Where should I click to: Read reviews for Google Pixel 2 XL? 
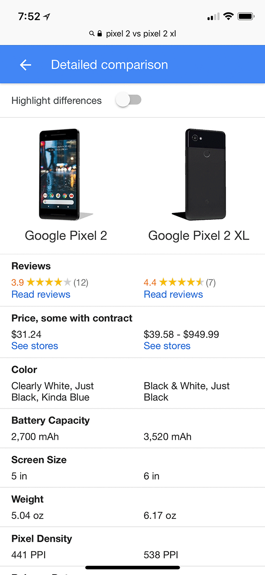[x=173, y=295]
